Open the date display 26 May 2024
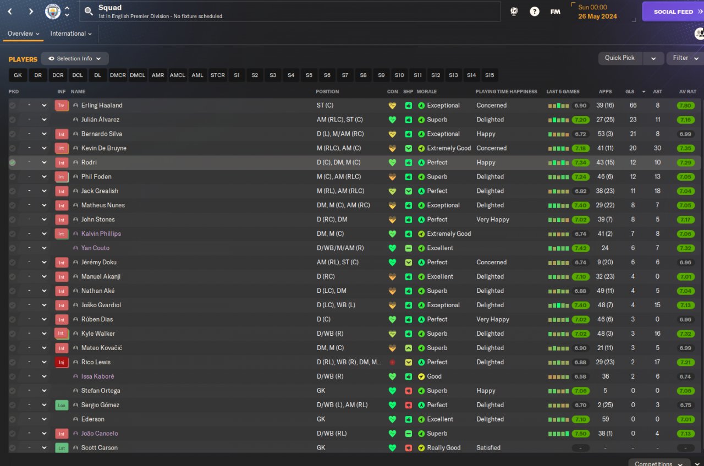 click(x=597, y=16)
